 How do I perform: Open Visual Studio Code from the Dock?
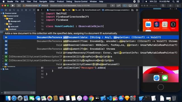pos(109,98)
